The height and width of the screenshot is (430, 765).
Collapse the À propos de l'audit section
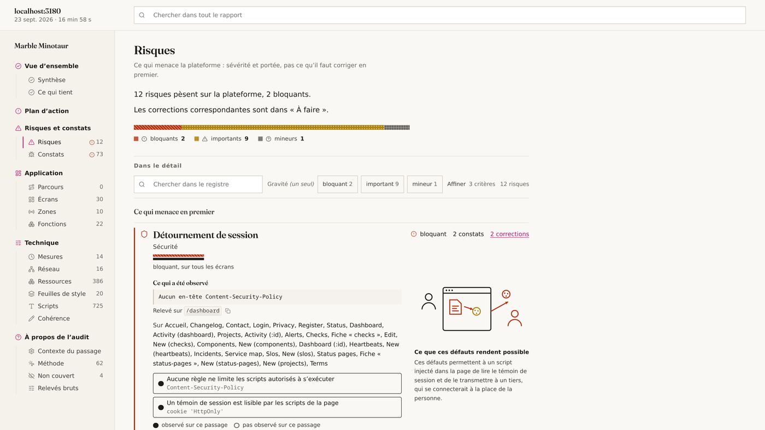click(x=57, y=337)
